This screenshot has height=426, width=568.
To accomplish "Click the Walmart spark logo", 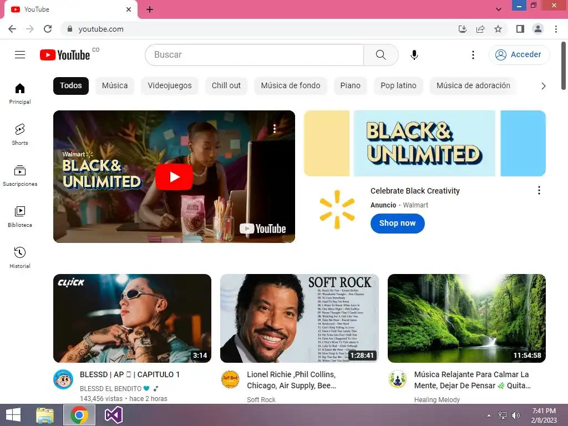I will tap(337, 210).
